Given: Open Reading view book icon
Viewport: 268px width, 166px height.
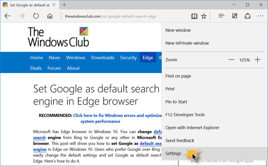Looking at the screenshot, I should [194, 16].
